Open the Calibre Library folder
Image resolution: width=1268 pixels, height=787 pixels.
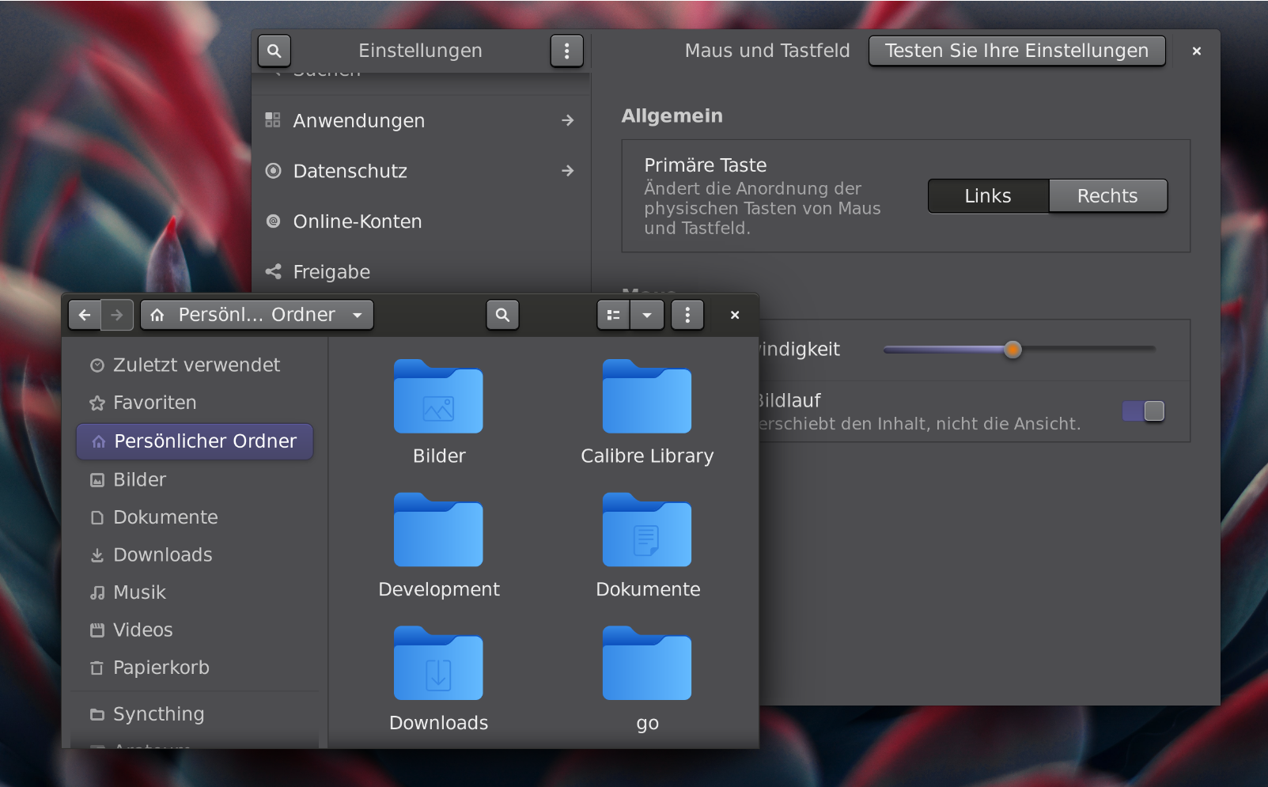click(647, 396)
